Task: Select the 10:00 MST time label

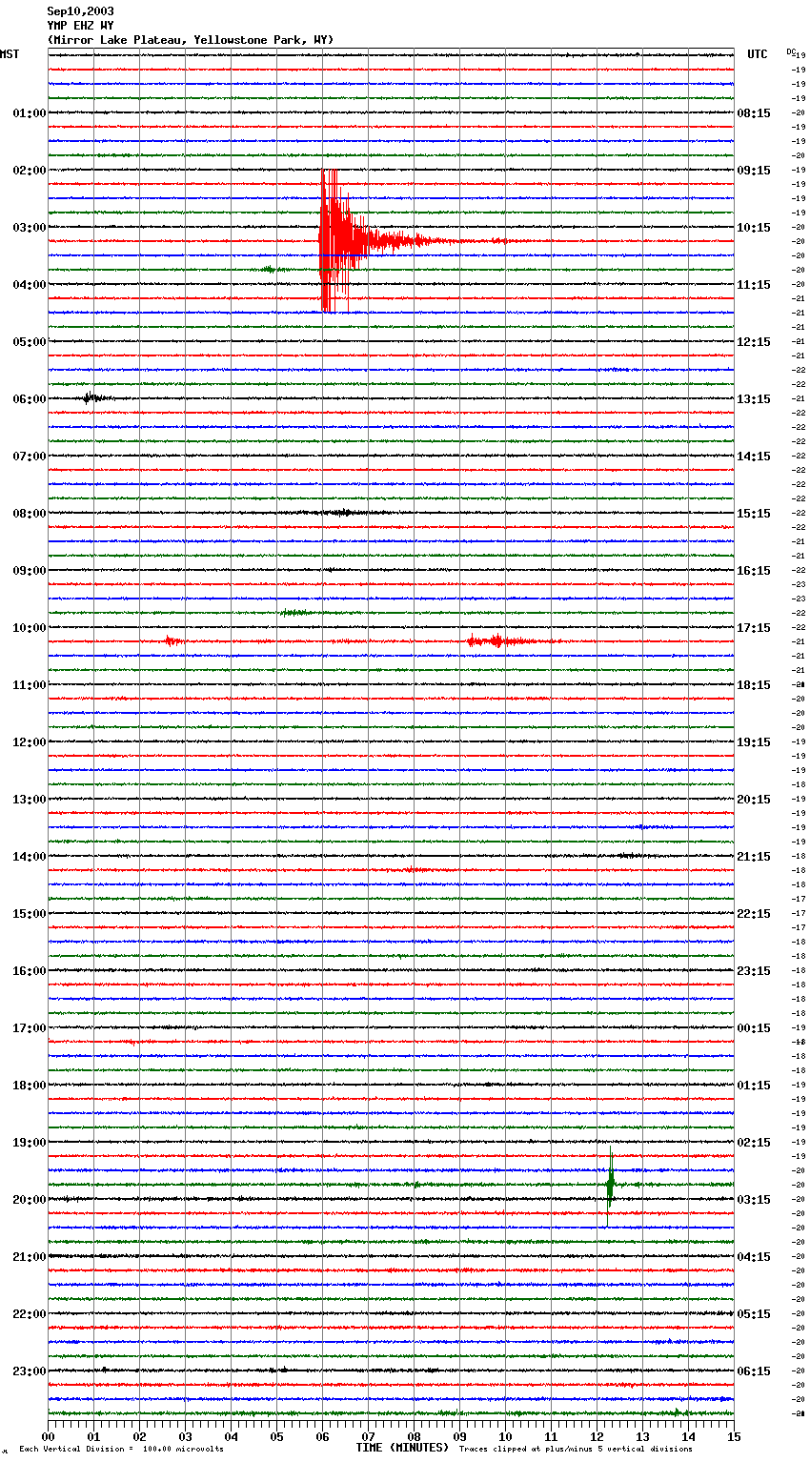Action: (x=30, y=628)
